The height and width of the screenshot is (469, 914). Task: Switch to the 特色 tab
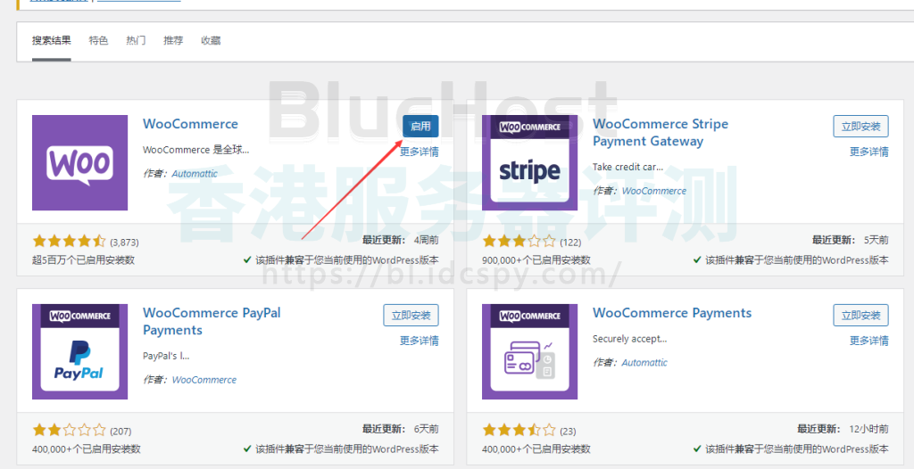pyautogui.click(x=98, y=41)
